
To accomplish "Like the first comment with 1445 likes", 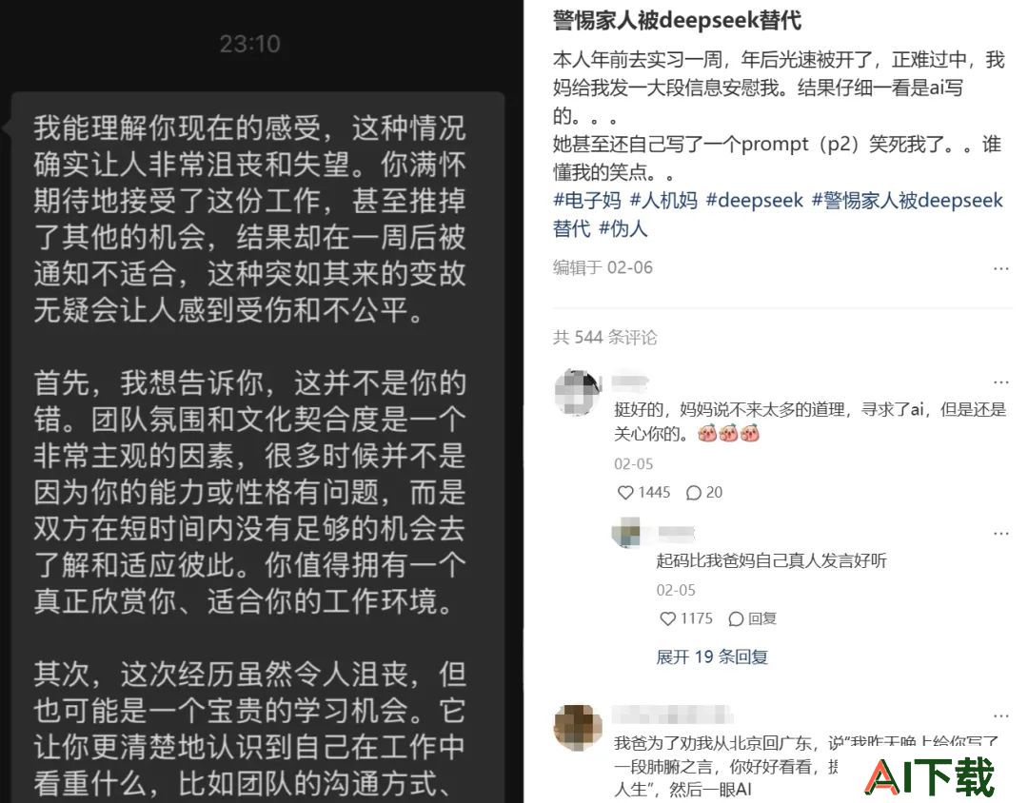I will (643, 492).
